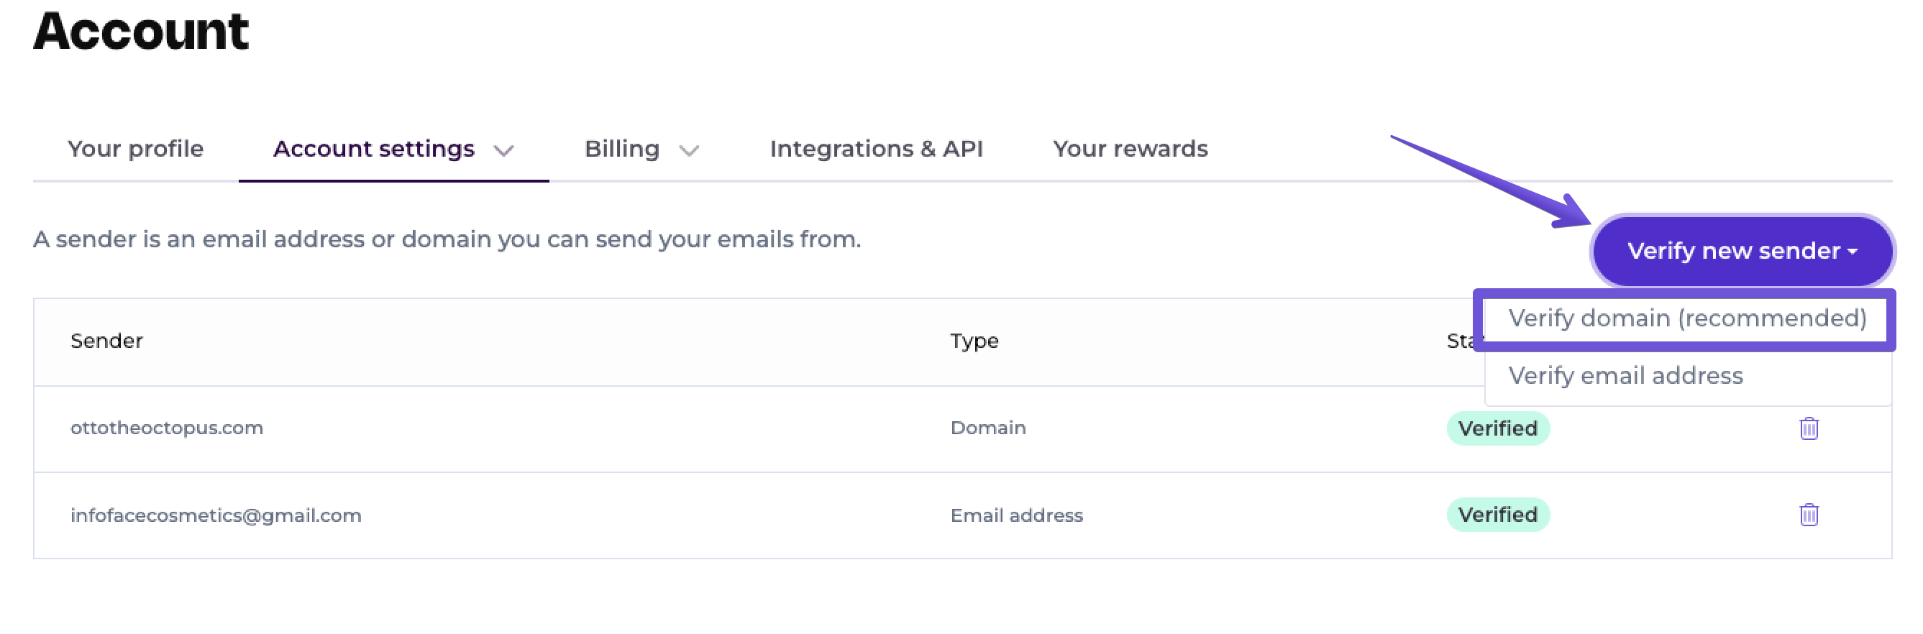The width and height of the screenshot is (1923, 634).
Task: Delete the infofacecosmetics@gmail.com sender with trash icon
Action: (x=1808, y=515)
